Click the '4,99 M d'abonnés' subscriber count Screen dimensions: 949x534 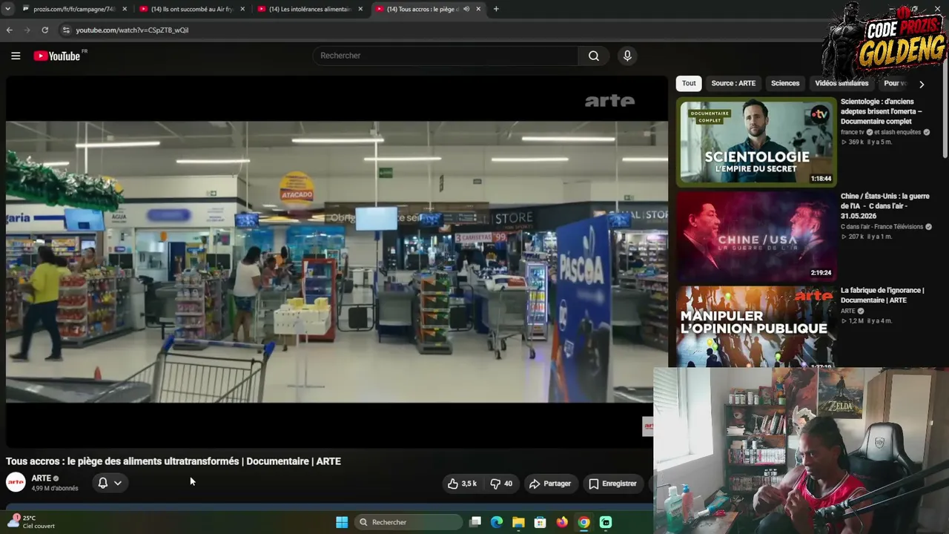tap(55, 489)
